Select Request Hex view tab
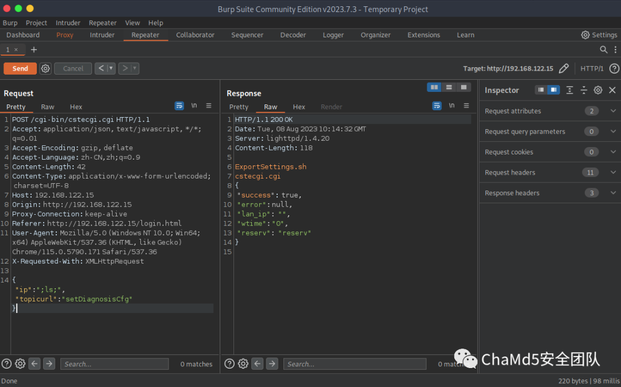Image resolution: width=621 pixels, height=387 pixels. (x=76, y=107)
